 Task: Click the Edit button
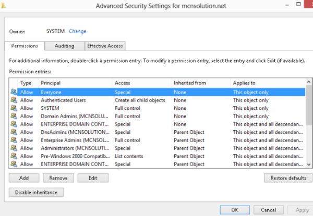(93, 178)
